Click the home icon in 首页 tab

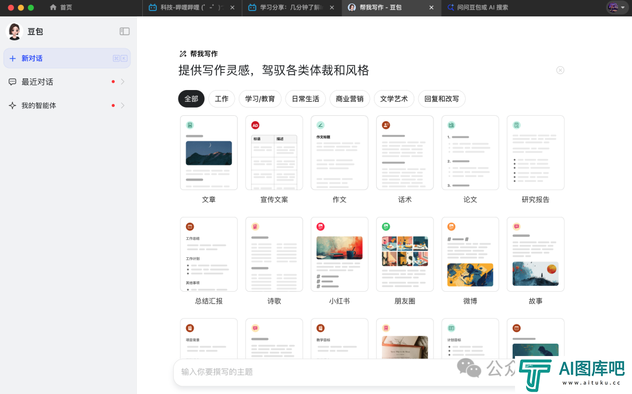tap(53, 7)
